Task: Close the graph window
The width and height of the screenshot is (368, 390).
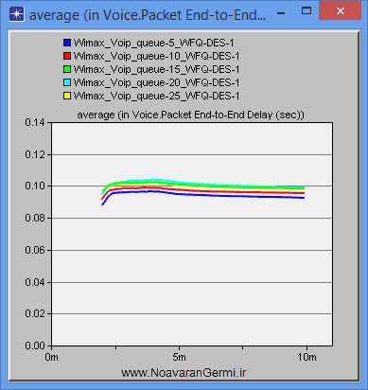Action: pyautogui.click(x=340, y=11)
